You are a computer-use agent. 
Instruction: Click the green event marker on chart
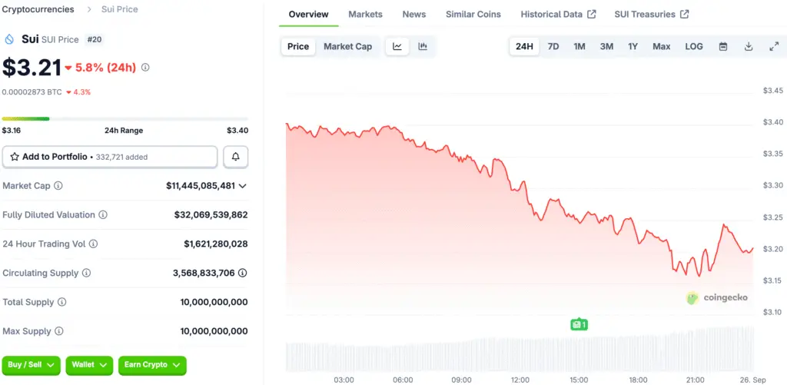tap(579, 324)
